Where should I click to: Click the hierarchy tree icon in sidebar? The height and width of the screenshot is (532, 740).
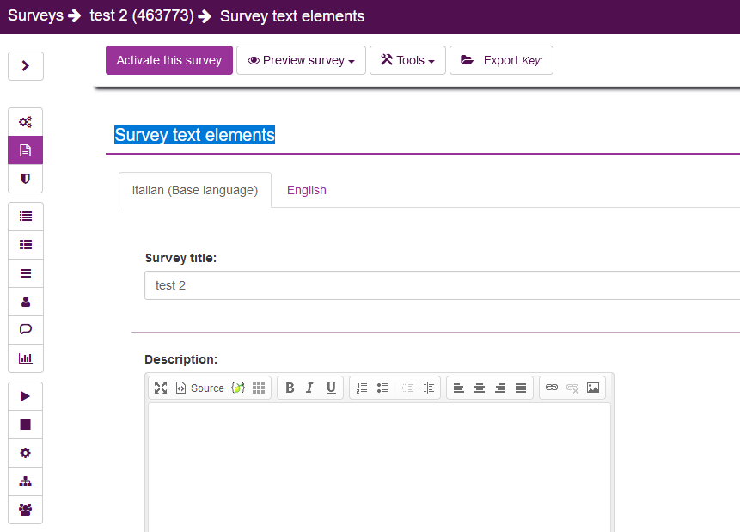25,481
